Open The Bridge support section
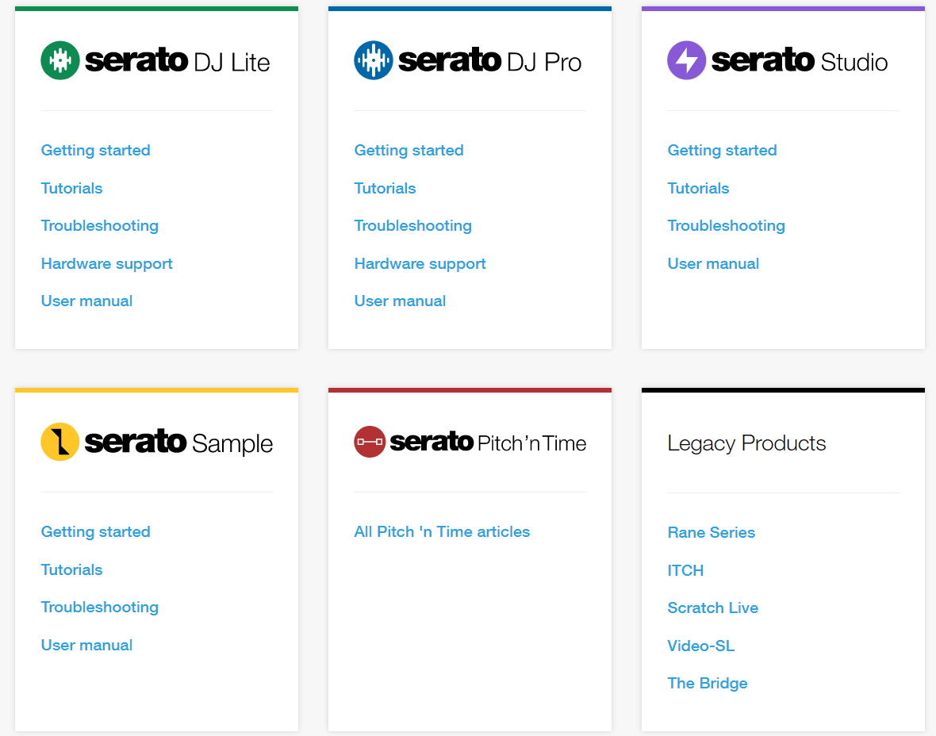Screen dimensions: 936x736 tap(707, 683)
